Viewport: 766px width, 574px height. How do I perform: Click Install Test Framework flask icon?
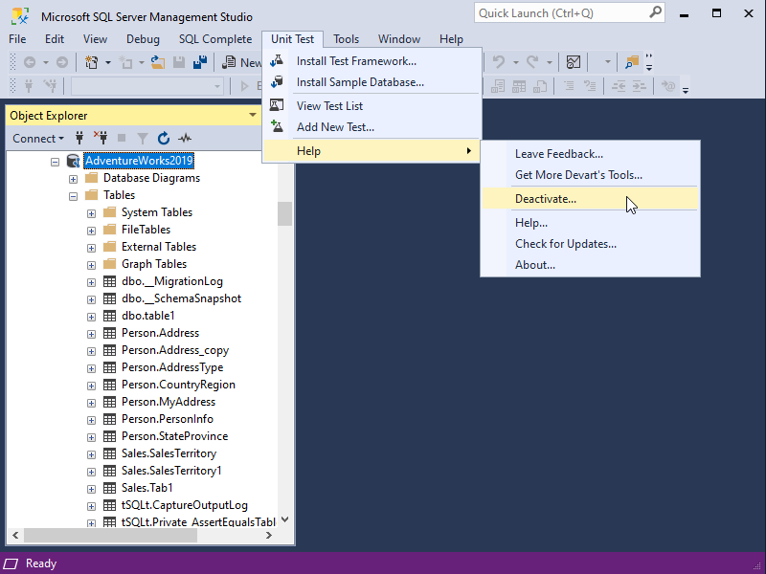[277, 61]
